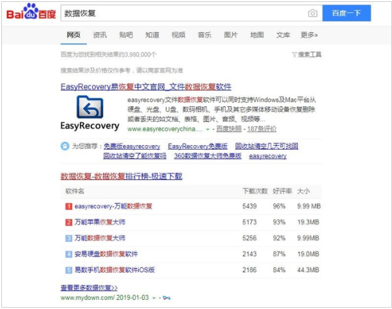This screenshot has height=309, width=392.
Task: Open camera image search icon
Action: coord(313,14)
